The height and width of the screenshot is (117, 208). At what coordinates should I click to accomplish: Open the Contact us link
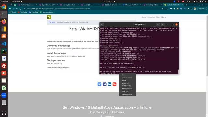[151, 17]
